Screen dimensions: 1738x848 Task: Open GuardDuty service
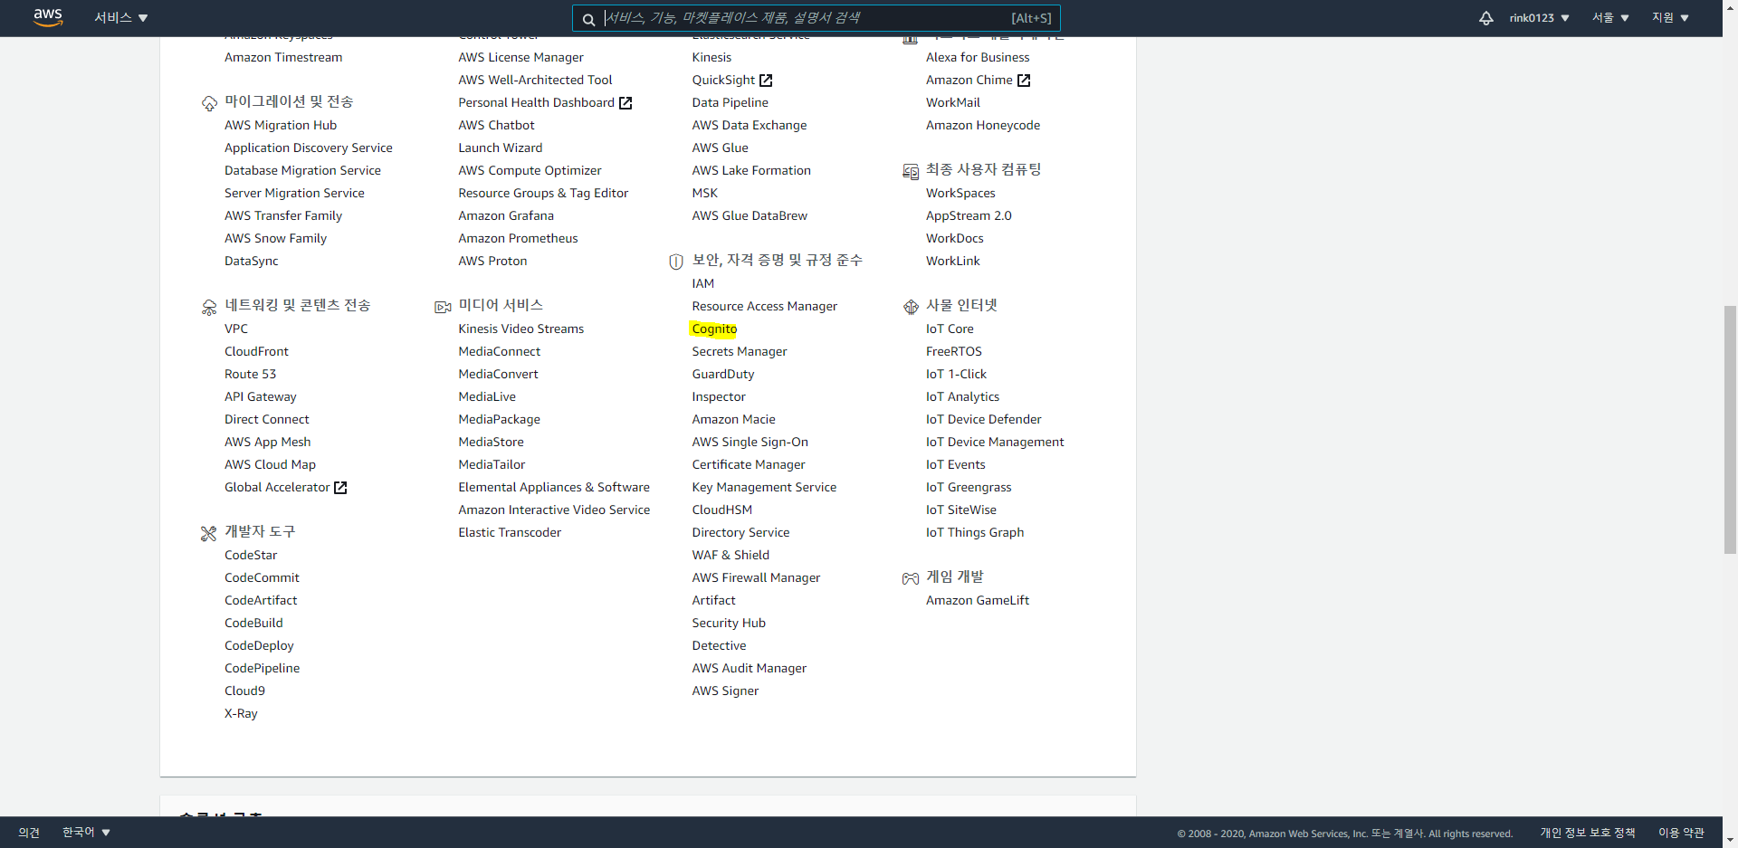723,375
